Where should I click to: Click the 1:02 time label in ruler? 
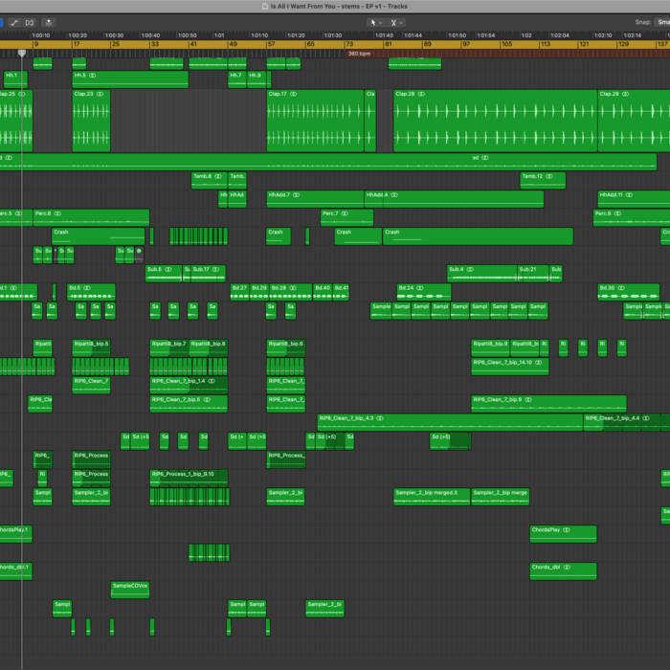coord(526,35)
